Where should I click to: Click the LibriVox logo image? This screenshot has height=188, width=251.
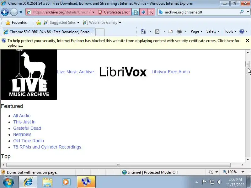[123, 72]
